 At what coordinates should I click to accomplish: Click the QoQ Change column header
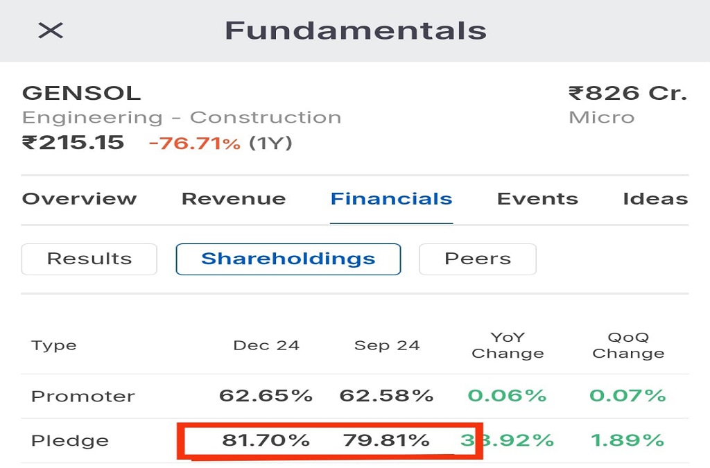tap(628, 345)
